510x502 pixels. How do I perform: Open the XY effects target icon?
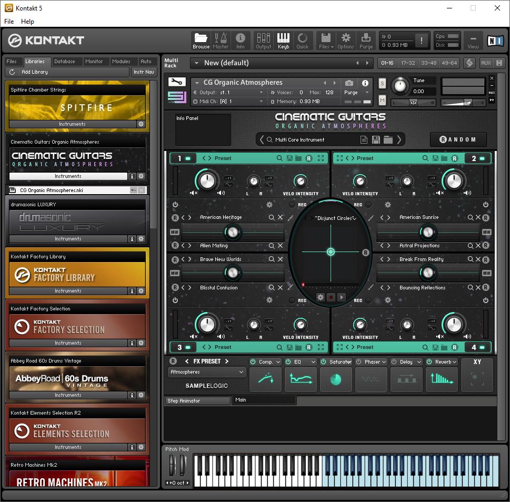pos(477,379)
